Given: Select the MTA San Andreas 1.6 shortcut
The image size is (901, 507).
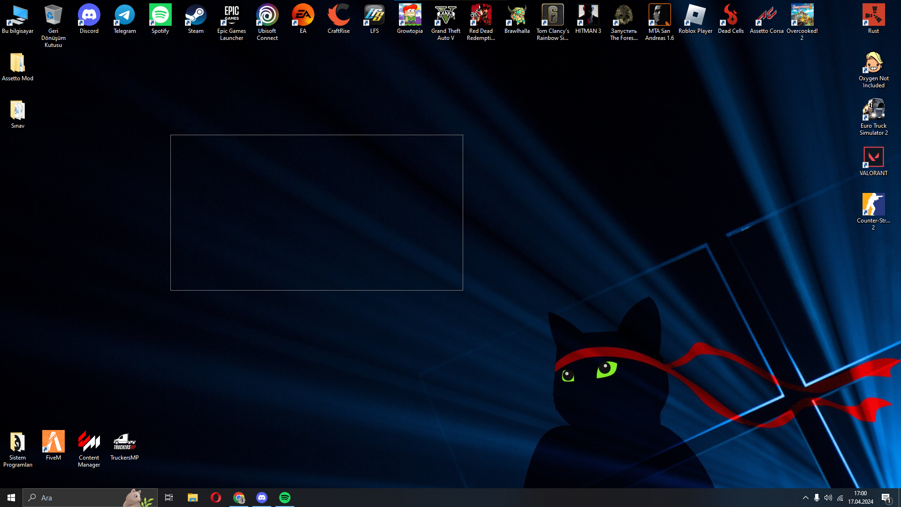Looking at the screenshot, I should (x=660, y=23).
